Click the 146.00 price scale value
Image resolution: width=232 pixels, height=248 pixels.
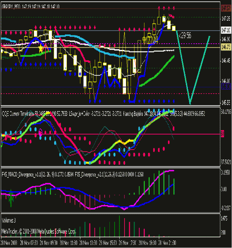tap(226, 81)
